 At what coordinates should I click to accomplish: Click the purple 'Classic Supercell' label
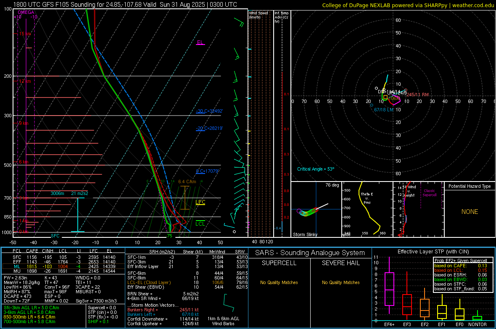click(x=429, y=193)
